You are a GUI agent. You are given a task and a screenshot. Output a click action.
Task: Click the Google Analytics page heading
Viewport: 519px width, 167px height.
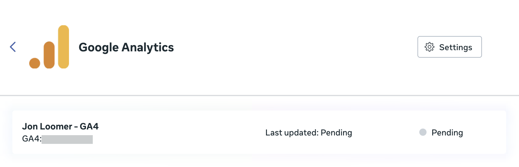[126, 47]
